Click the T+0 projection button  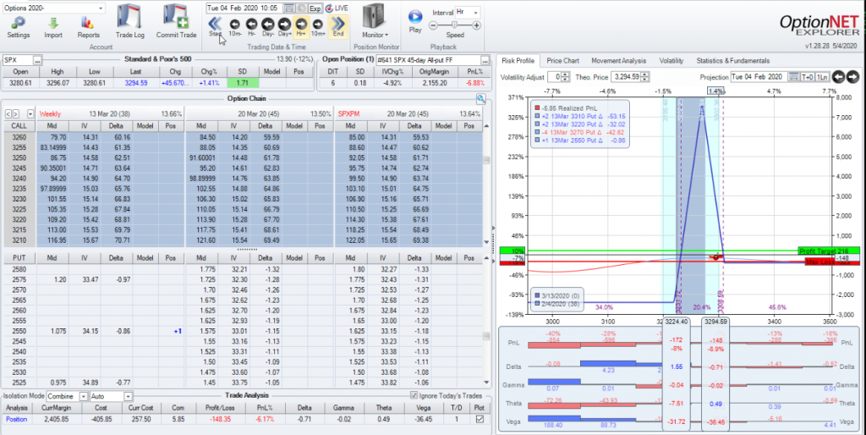[x=807, y=77]
